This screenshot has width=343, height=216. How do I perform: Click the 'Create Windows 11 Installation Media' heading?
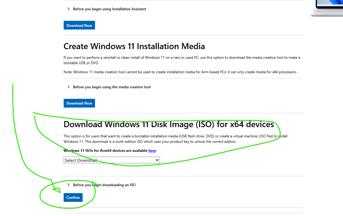(134, 46)
